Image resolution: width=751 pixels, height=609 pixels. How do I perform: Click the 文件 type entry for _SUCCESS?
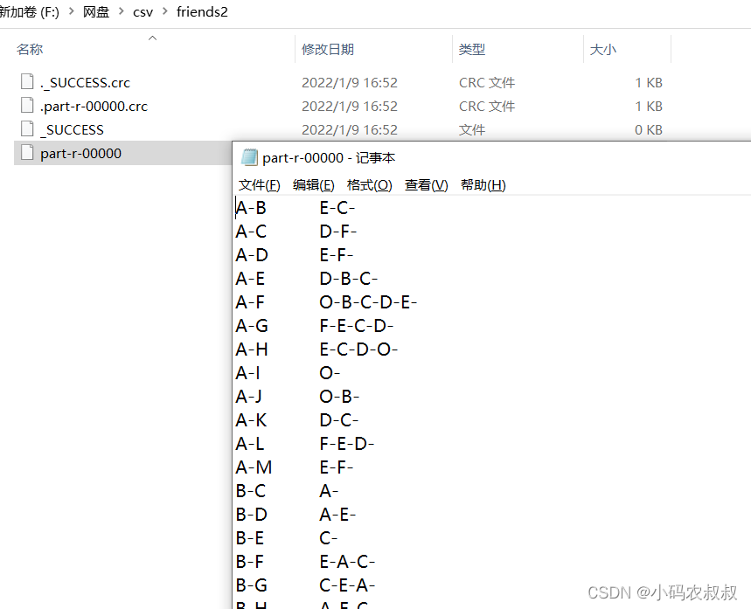(472, 129)
